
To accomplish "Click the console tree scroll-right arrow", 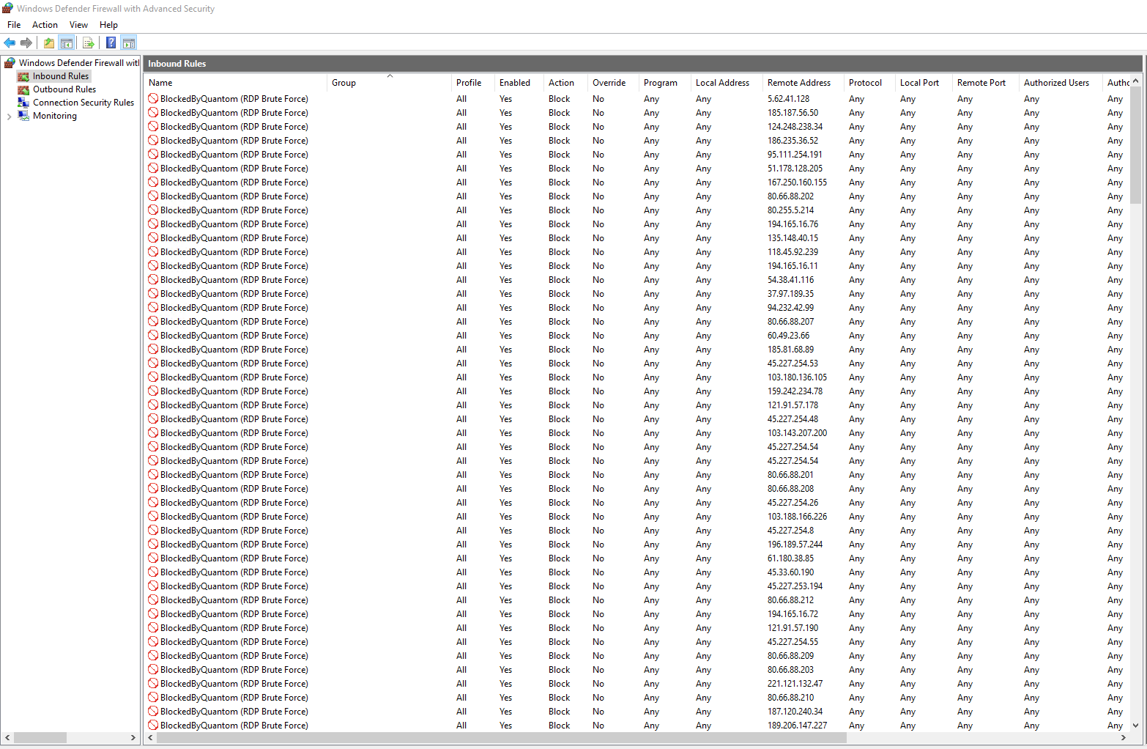I will tap(133, 738).
